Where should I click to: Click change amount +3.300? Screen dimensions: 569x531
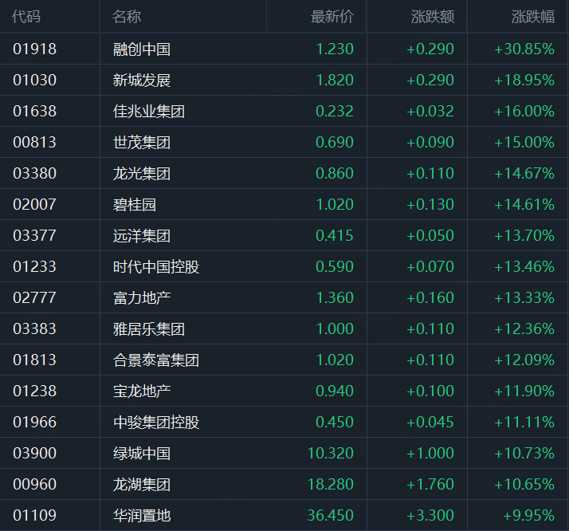click(x=430, y=515)
